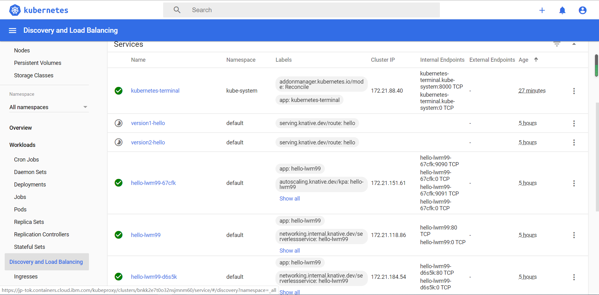Open actions menu for hello-lwm99-d6s5k row
This screenshot has height=295, width=599.
coord(574,277)
